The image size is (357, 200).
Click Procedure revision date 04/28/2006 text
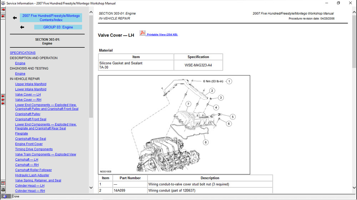click(311, 19)
